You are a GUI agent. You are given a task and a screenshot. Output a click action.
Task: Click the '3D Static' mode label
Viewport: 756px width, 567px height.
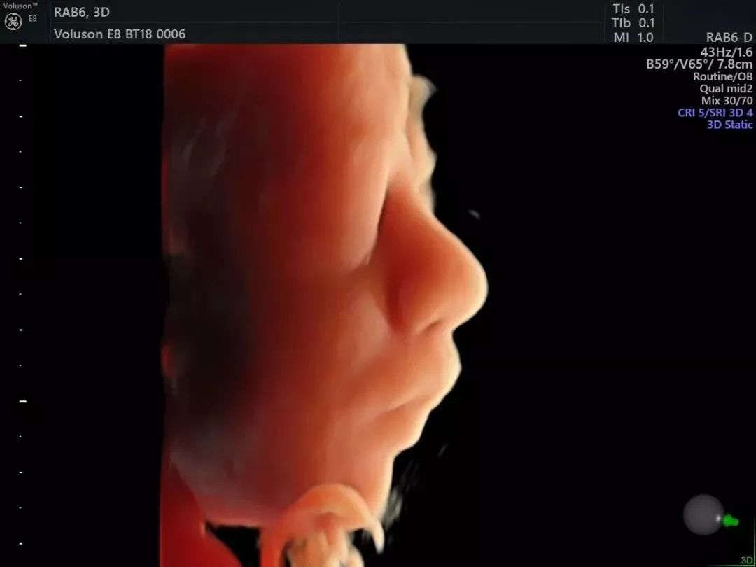tap(729, 125)
